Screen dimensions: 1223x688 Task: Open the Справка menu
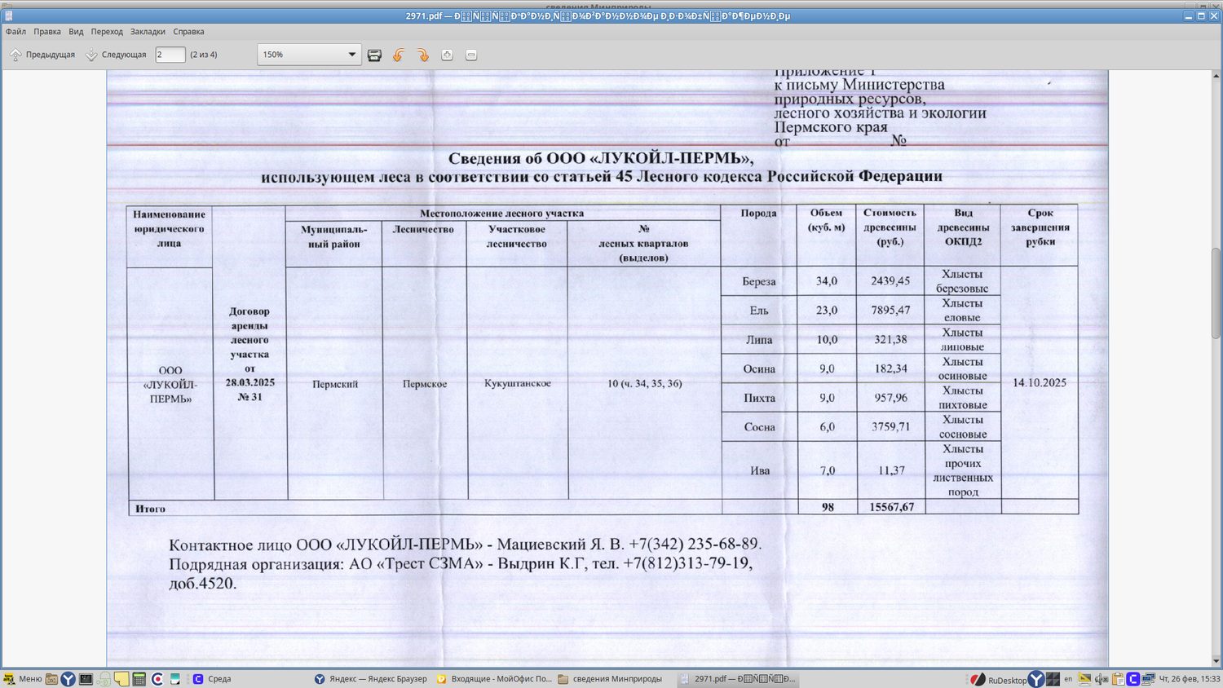click(188, 32)
